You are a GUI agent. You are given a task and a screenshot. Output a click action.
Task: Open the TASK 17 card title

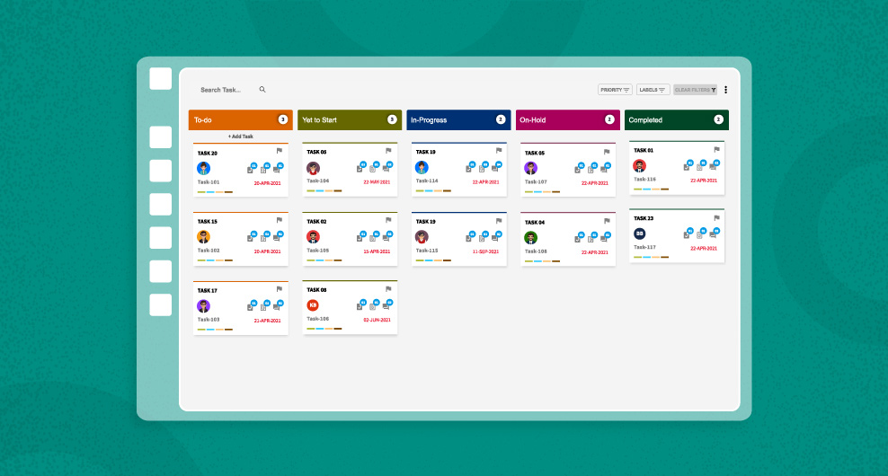(x=208, y=291)
